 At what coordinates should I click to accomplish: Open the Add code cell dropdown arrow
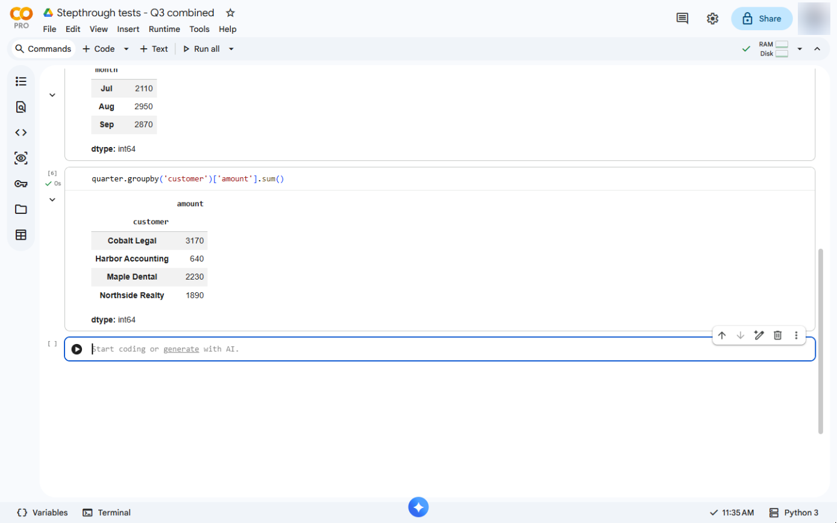point(127,49)
